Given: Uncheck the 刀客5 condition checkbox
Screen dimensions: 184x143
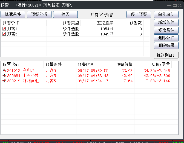Looking at the screenshot, I should click(4, 34).
